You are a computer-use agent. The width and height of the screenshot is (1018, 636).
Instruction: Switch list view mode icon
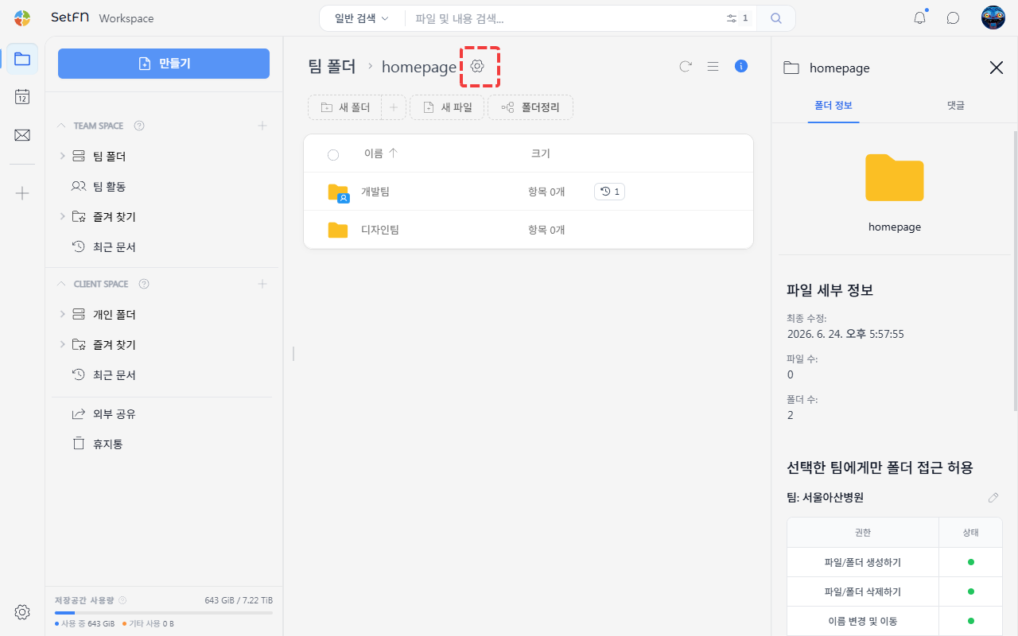(713, 67)
